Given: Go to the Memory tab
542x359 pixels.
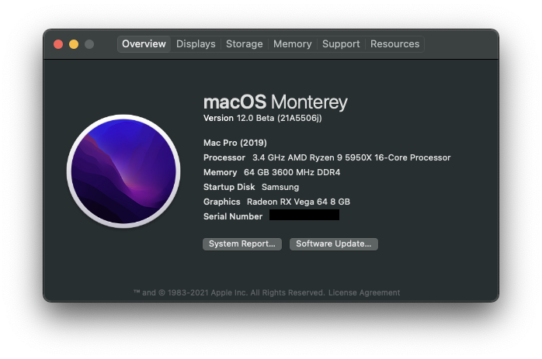Looking at the screenshot, I should tap(292, 44).
